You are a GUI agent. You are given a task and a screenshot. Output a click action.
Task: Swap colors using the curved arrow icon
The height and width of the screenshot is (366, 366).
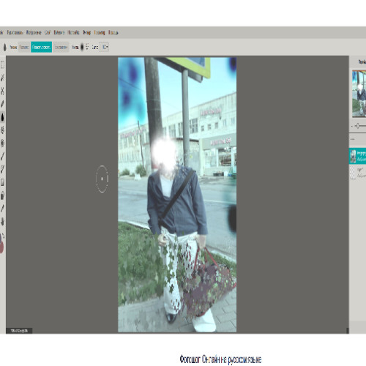pyautogui.click(x=3, y=236)
